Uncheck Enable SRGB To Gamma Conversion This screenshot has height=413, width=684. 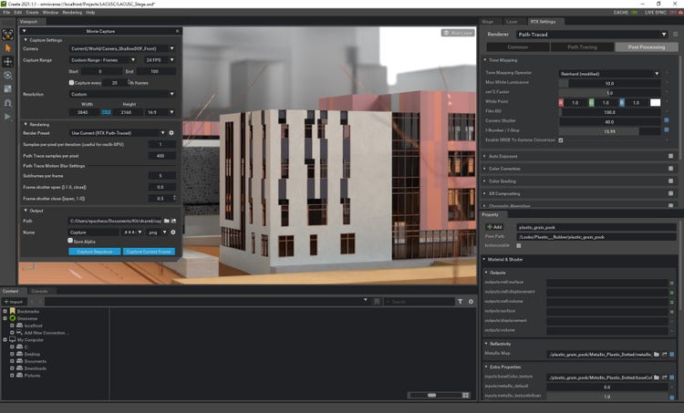[561, 139]
